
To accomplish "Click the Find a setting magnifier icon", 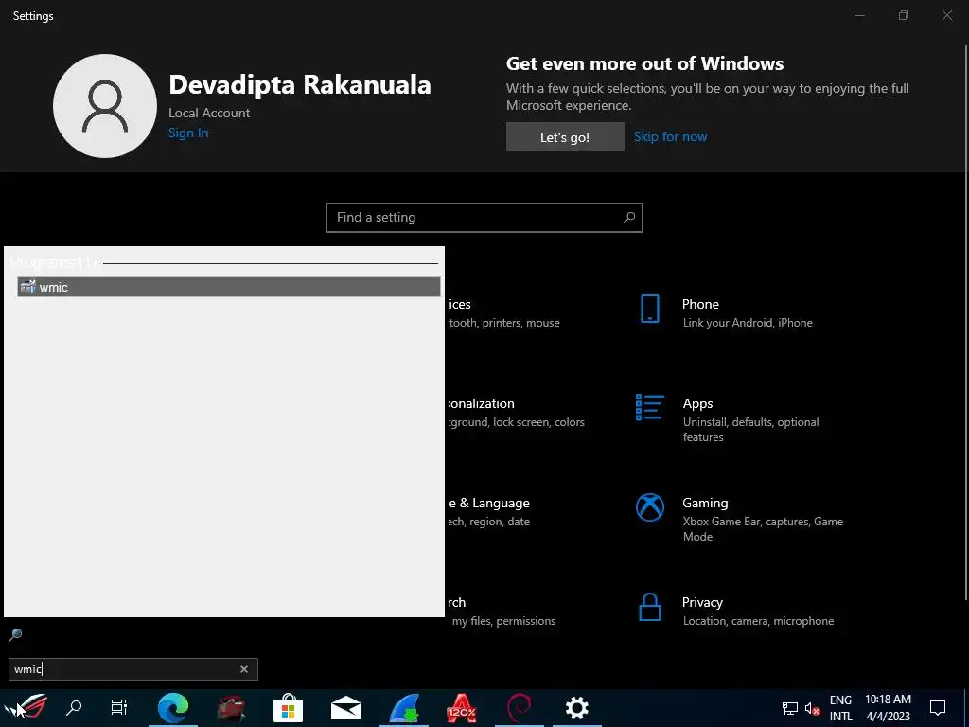I will (x=629, y=218).
